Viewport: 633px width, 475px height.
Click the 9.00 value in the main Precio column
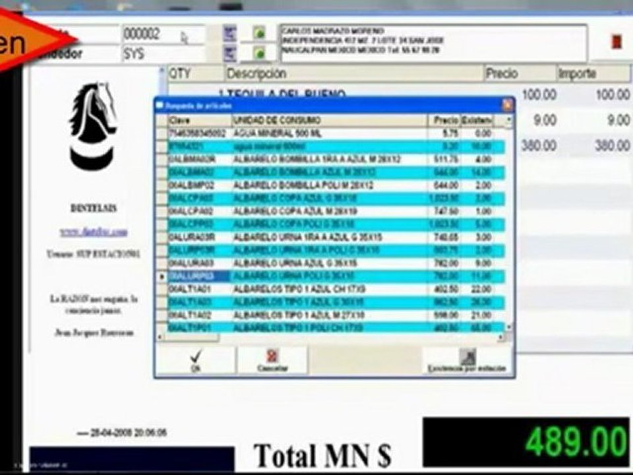tap(545, 120)
